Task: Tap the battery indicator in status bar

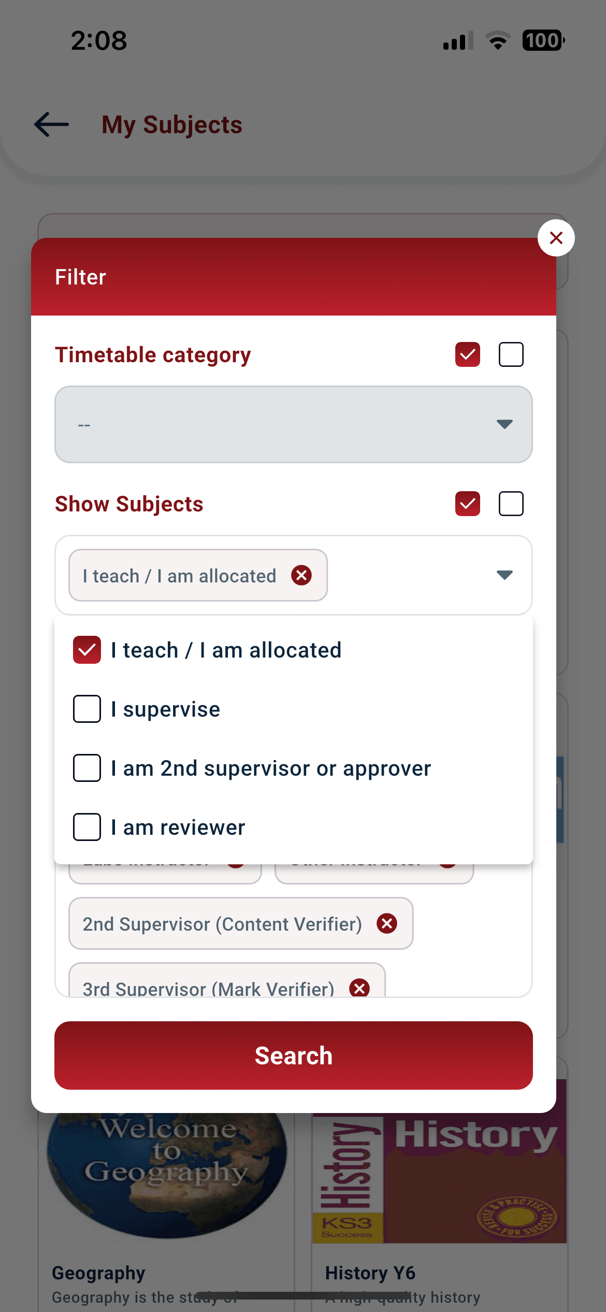Action: click(543, 40)
